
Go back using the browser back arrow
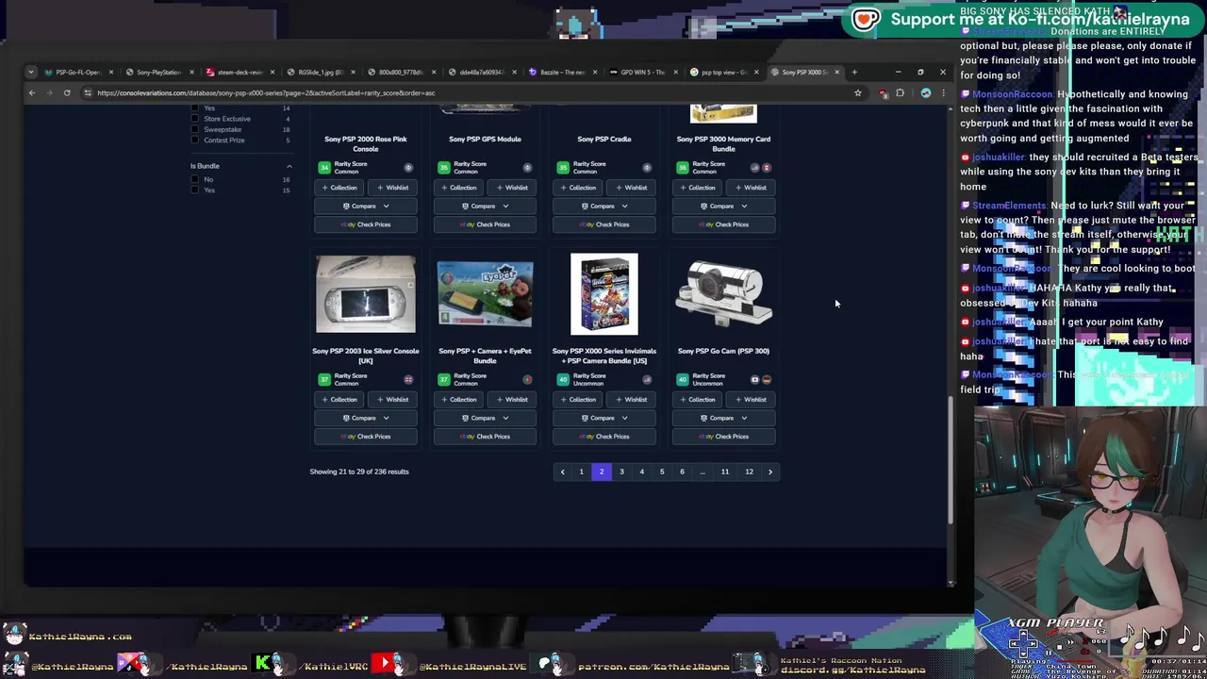click(31, 92)
